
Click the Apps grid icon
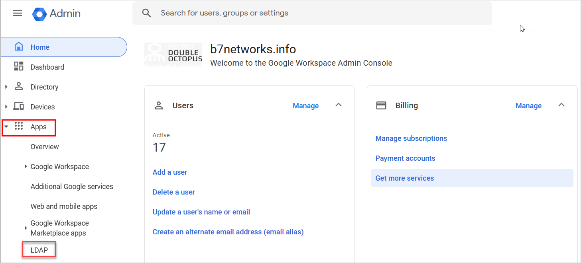click(18, 126)
